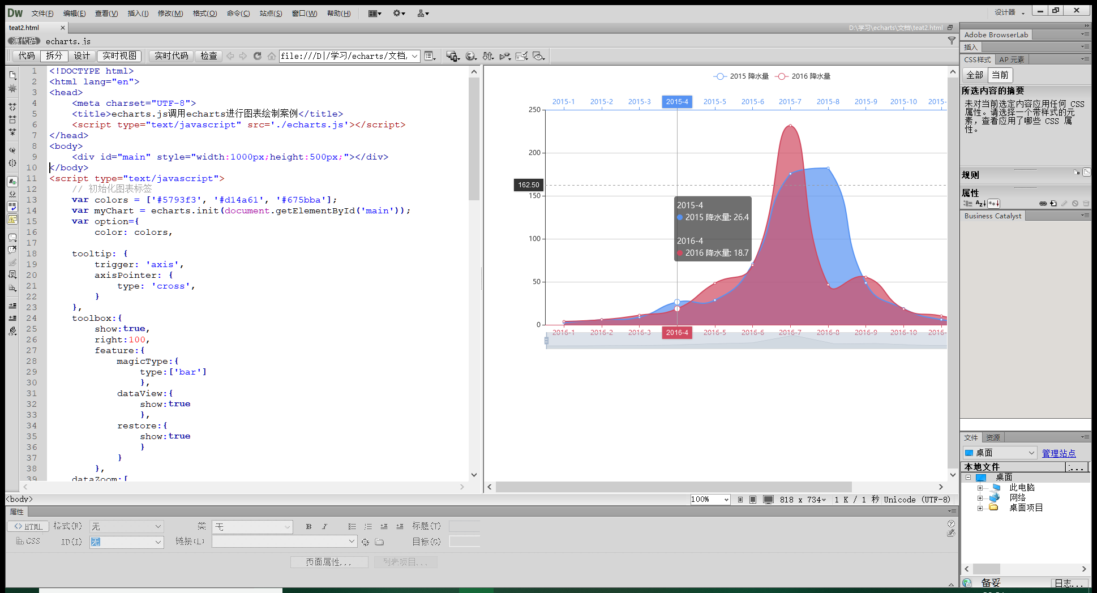Open the window size 818 x 734 dropdown
This screenshot has width=1097, height=593.
(803, 500)
